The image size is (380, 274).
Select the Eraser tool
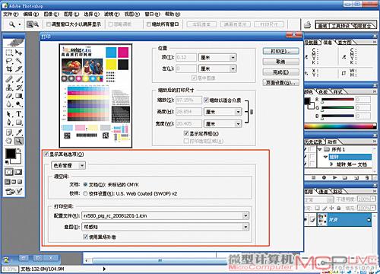(9, 96)
